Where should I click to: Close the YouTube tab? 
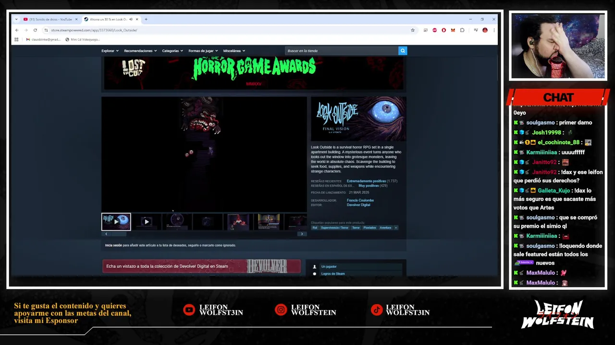[x=76, y=19]
